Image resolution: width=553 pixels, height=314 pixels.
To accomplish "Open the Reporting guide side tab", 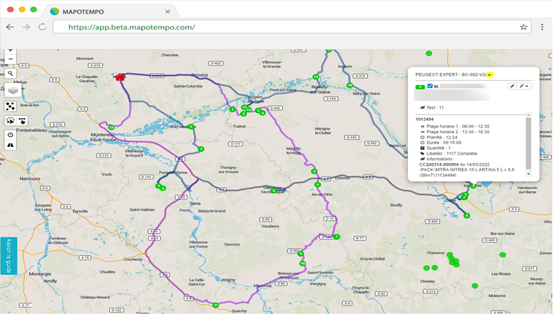I will (x=8, y=256).
